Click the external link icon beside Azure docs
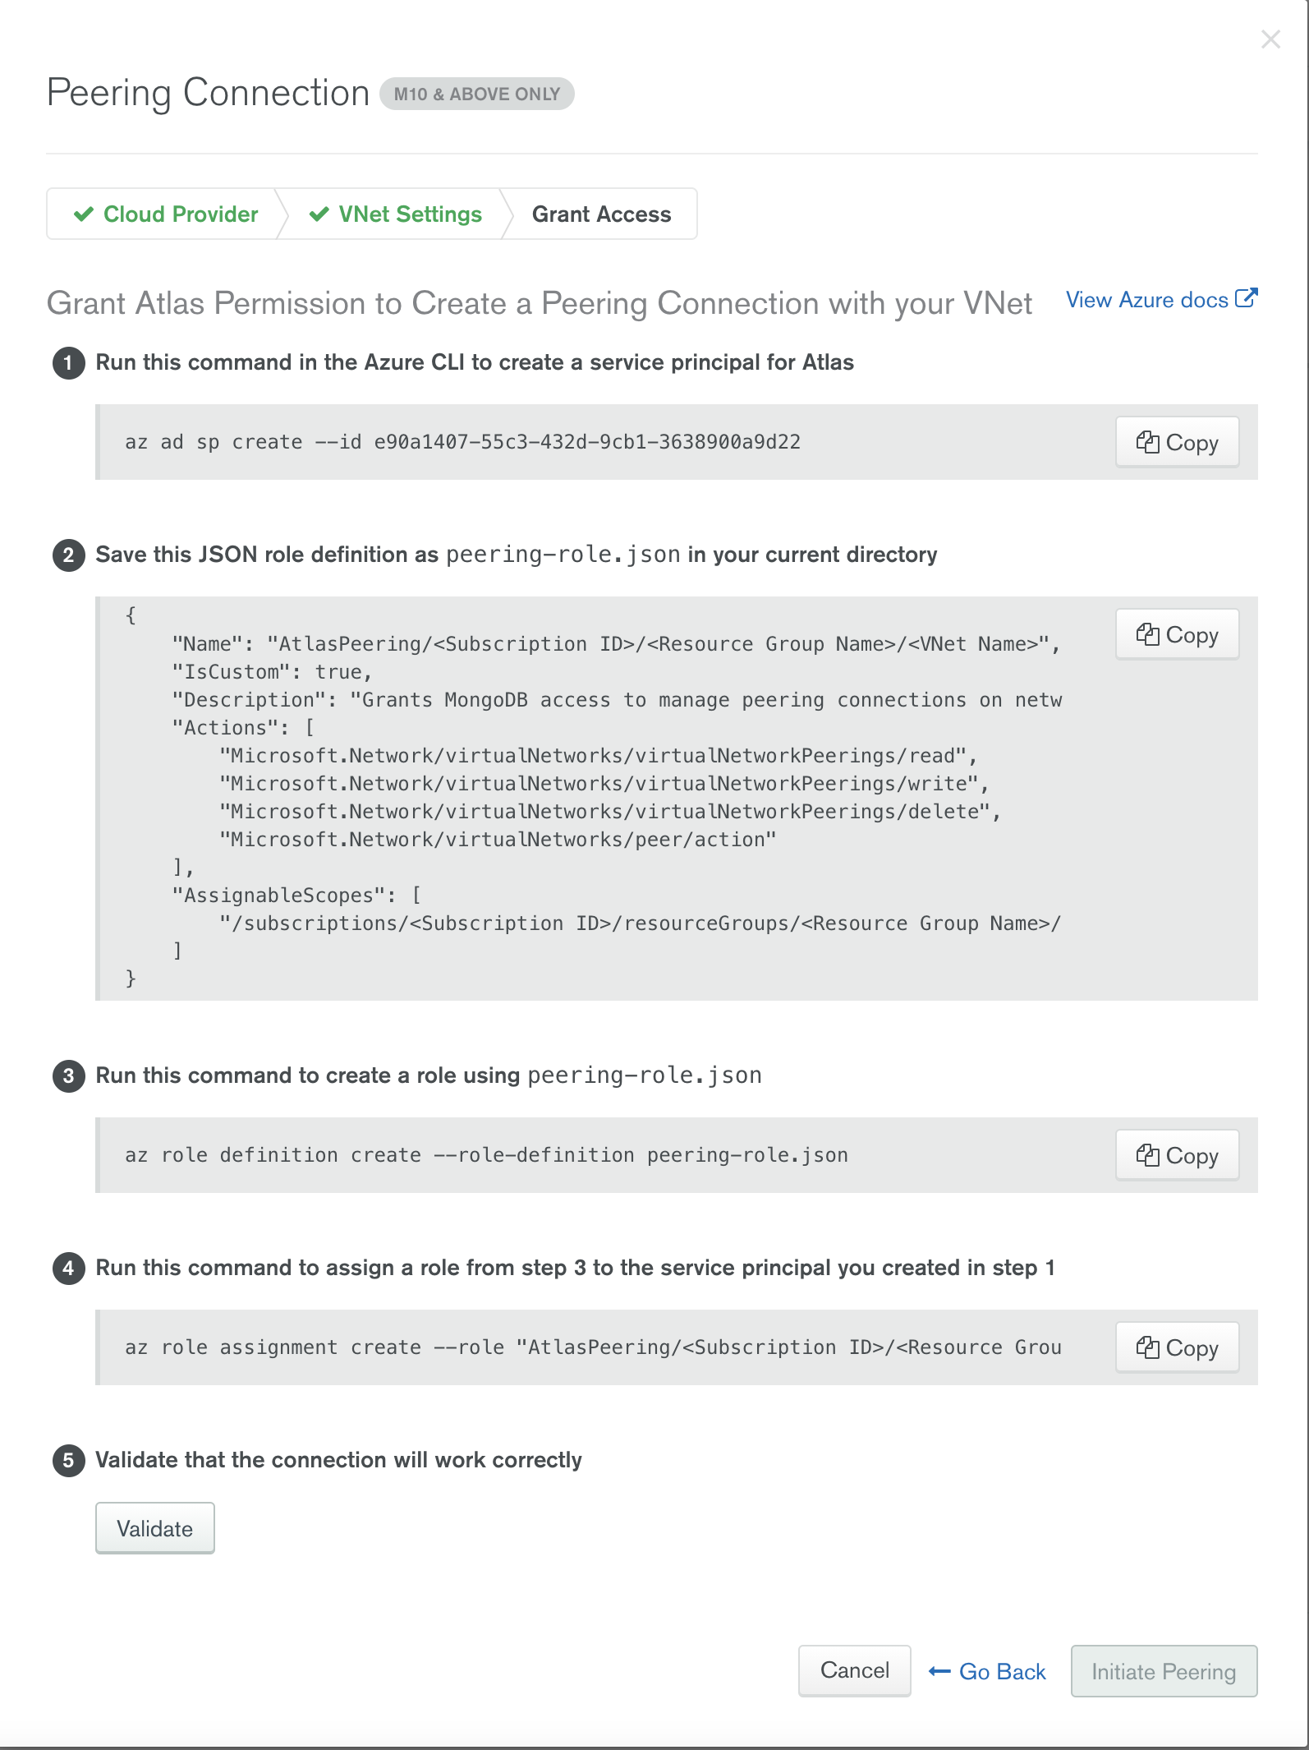This screenshot has width=1309, height=1750. (1246, 297)
